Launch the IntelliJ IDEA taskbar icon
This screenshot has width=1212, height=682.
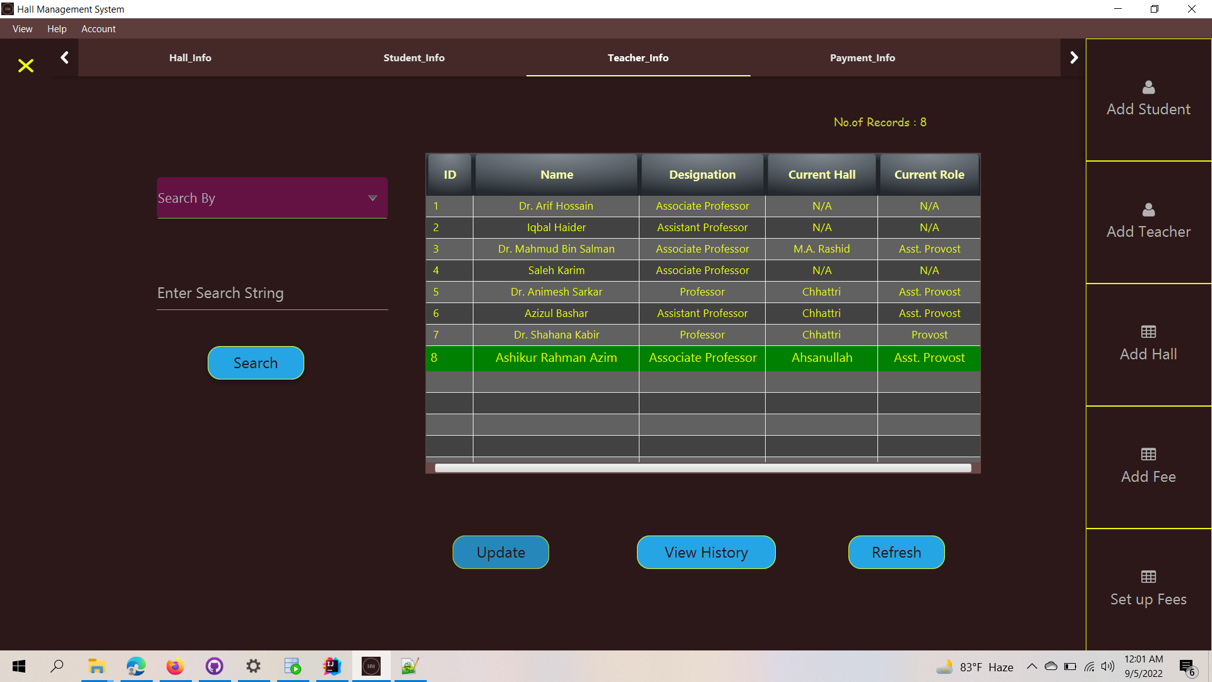click(x=331, y=666)
